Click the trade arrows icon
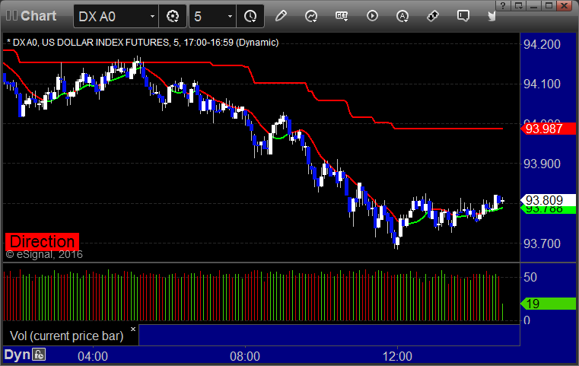This screenshot has height=366, width=579. tap(433, 16)
